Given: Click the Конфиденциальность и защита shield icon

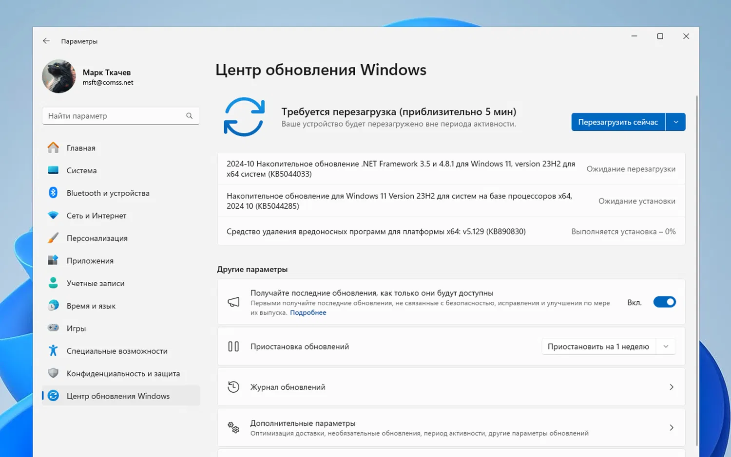Looking at the screenshot, I should 53,373.
